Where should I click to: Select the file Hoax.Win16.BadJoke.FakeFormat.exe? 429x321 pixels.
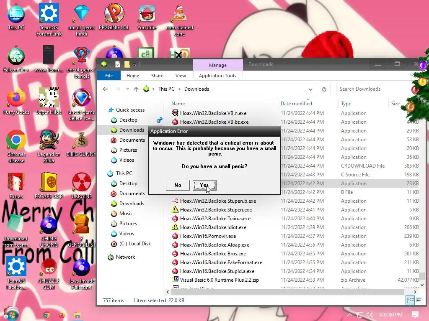pos(221,262)
